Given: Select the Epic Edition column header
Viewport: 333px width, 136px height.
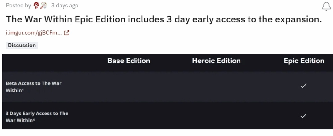Looking at the screenshot, I should (x=304, y=61).
